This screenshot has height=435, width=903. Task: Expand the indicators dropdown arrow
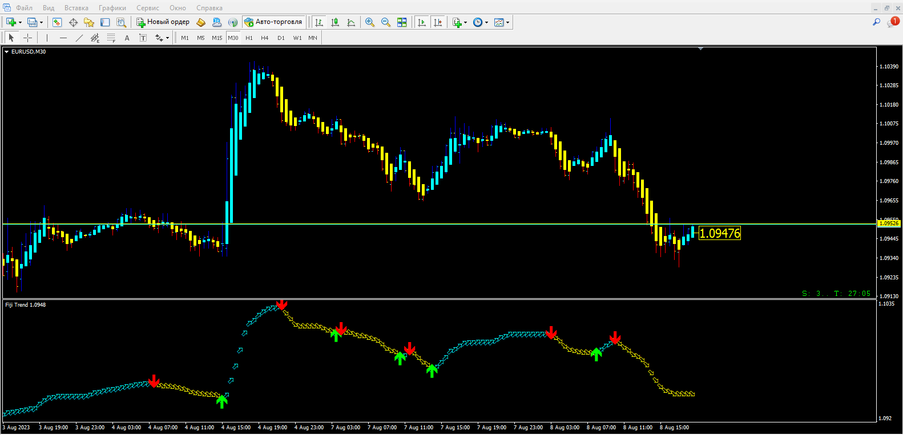465,23
